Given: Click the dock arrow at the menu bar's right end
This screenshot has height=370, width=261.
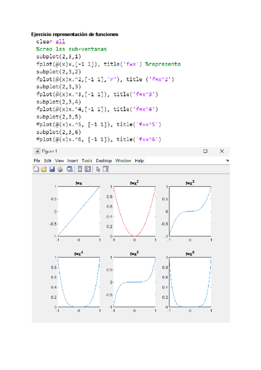Looking at the screenshot, I should coord(227,161).
